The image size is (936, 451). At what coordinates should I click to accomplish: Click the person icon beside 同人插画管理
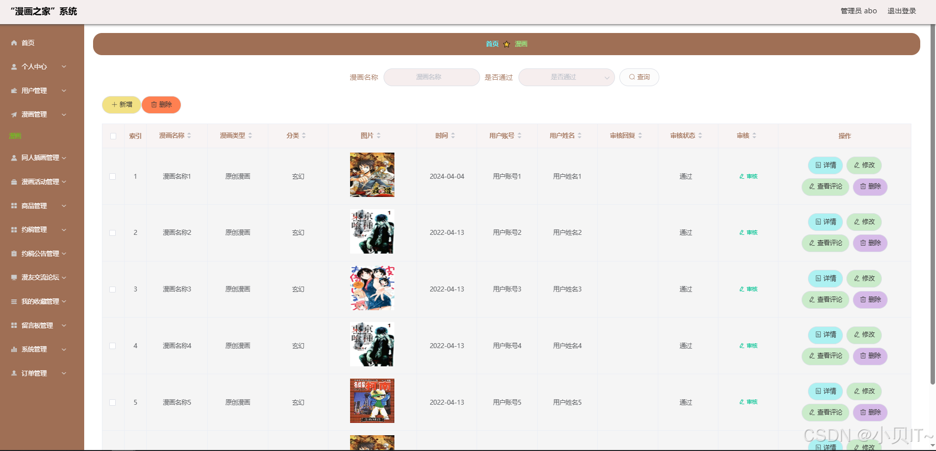tap(14, 158)
